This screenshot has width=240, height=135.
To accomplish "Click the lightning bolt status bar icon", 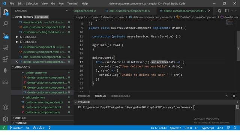I will [49, 128].
